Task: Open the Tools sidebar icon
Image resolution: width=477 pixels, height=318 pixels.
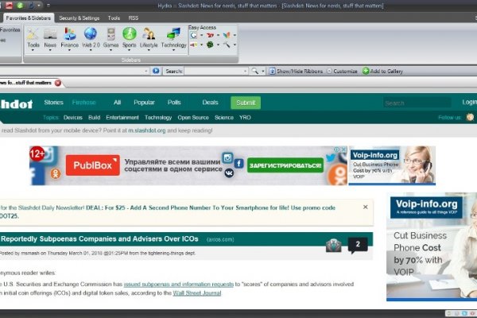Action: (x=33, y=34)
